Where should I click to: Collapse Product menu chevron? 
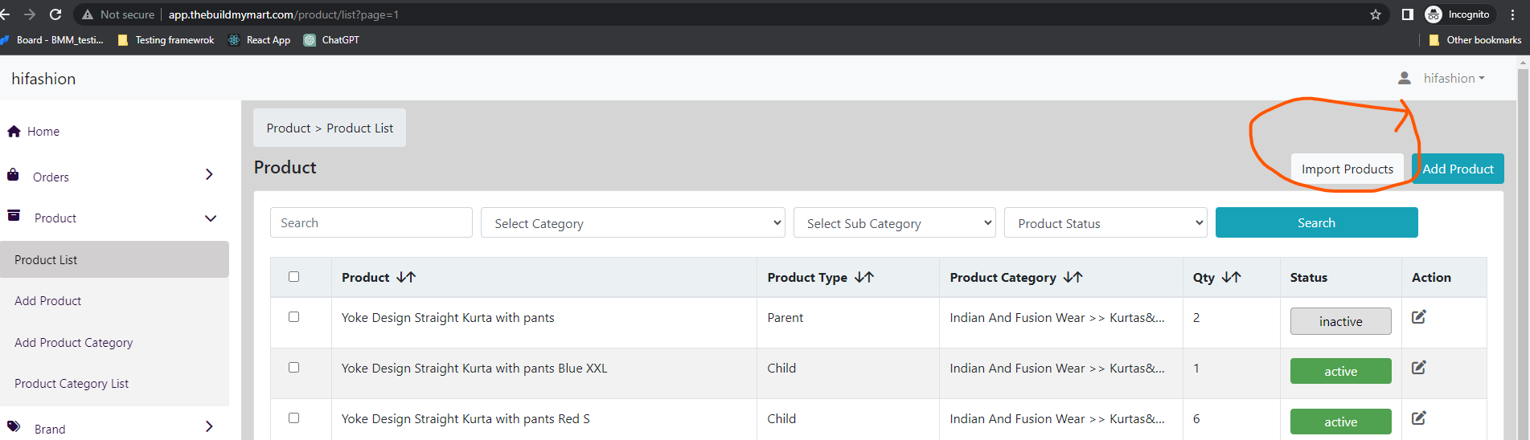pyautogui.click(x=211, y=218)
